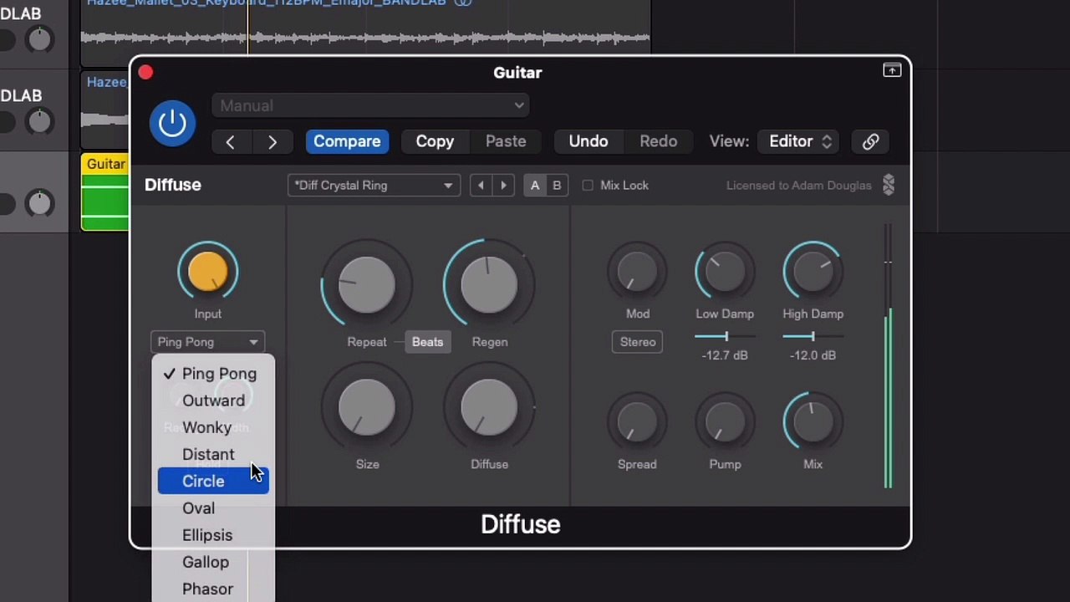Click the Regen knob
Image resolution: width=1070 pixels, height=602 pixels.
(x=489, y=284)
